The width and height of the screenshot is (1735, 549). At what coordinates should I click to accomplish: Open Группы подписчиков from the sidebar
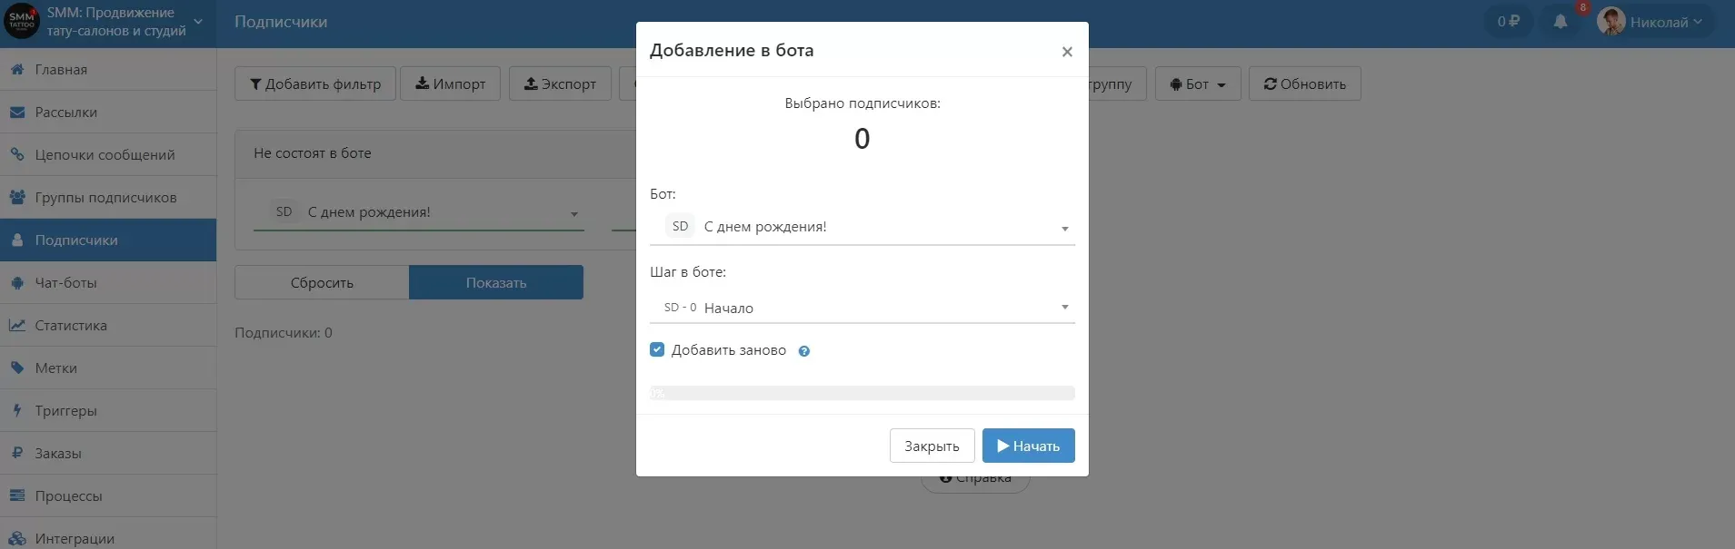click(x=108, y=197)
